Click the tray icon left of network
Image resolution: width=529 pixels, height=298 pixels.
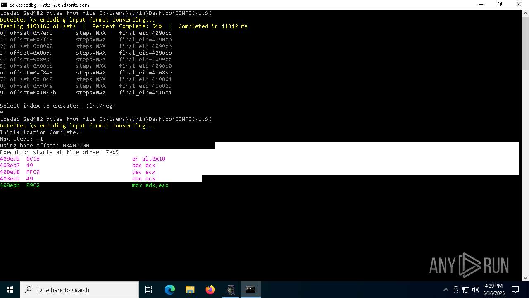tap(456, 290)
